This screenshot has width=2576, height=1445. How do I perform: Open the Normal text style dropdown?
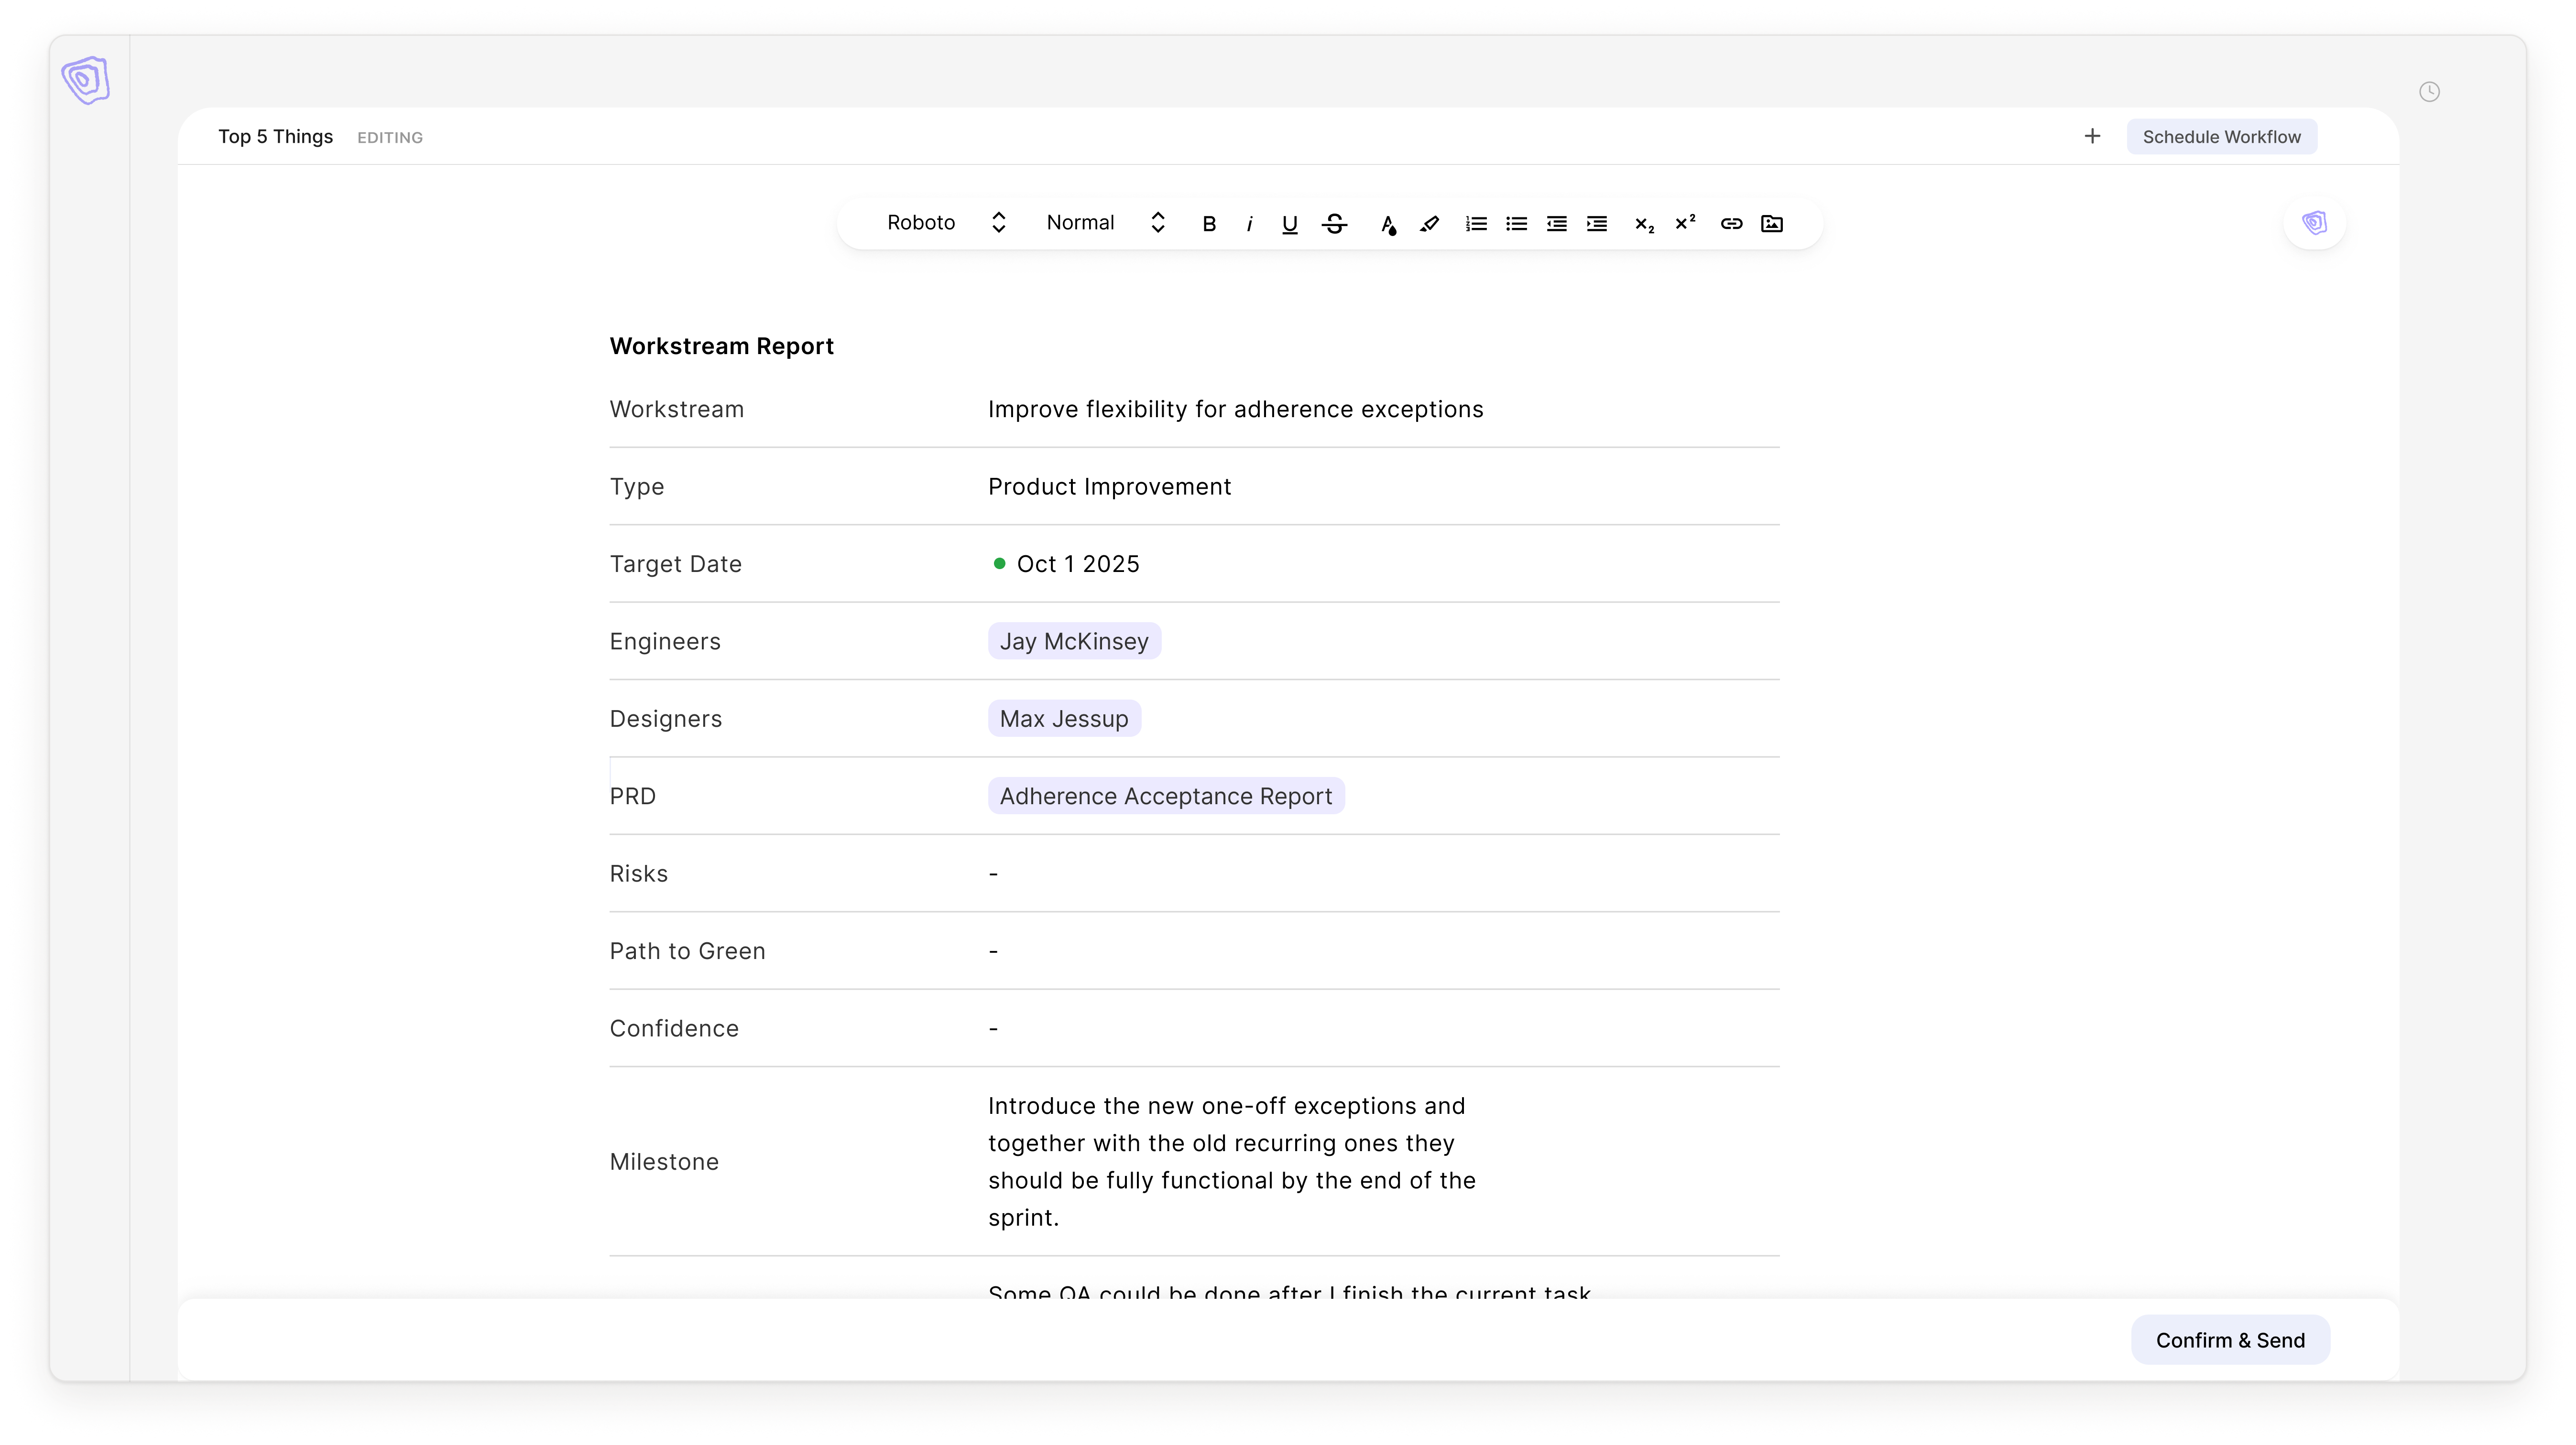(1106, 223)
